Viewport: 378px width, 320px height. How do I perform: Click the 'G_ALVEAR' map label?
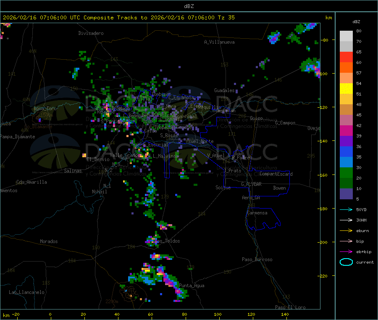click(251, 184)
